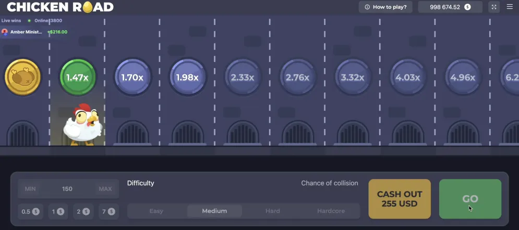Image resolution: width=519 pixels, height=230 pixels.
Task: Select Hard difficulty
Action: click(273, 211)
